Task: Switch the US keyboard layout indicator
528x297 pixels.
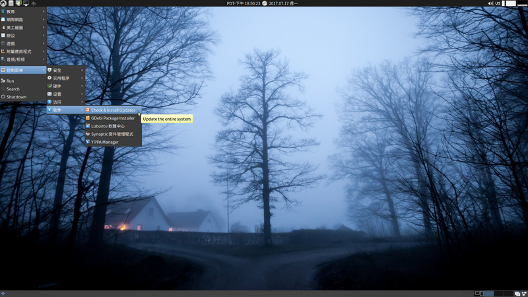Action: [x=498, y=3]
